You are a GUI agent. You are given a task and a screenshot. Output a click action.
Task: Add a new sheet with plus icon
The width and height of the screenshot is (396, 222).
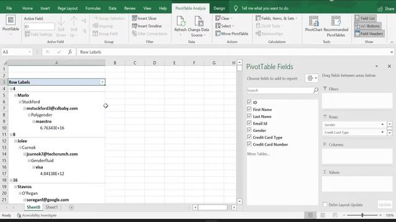pos(71,207)
